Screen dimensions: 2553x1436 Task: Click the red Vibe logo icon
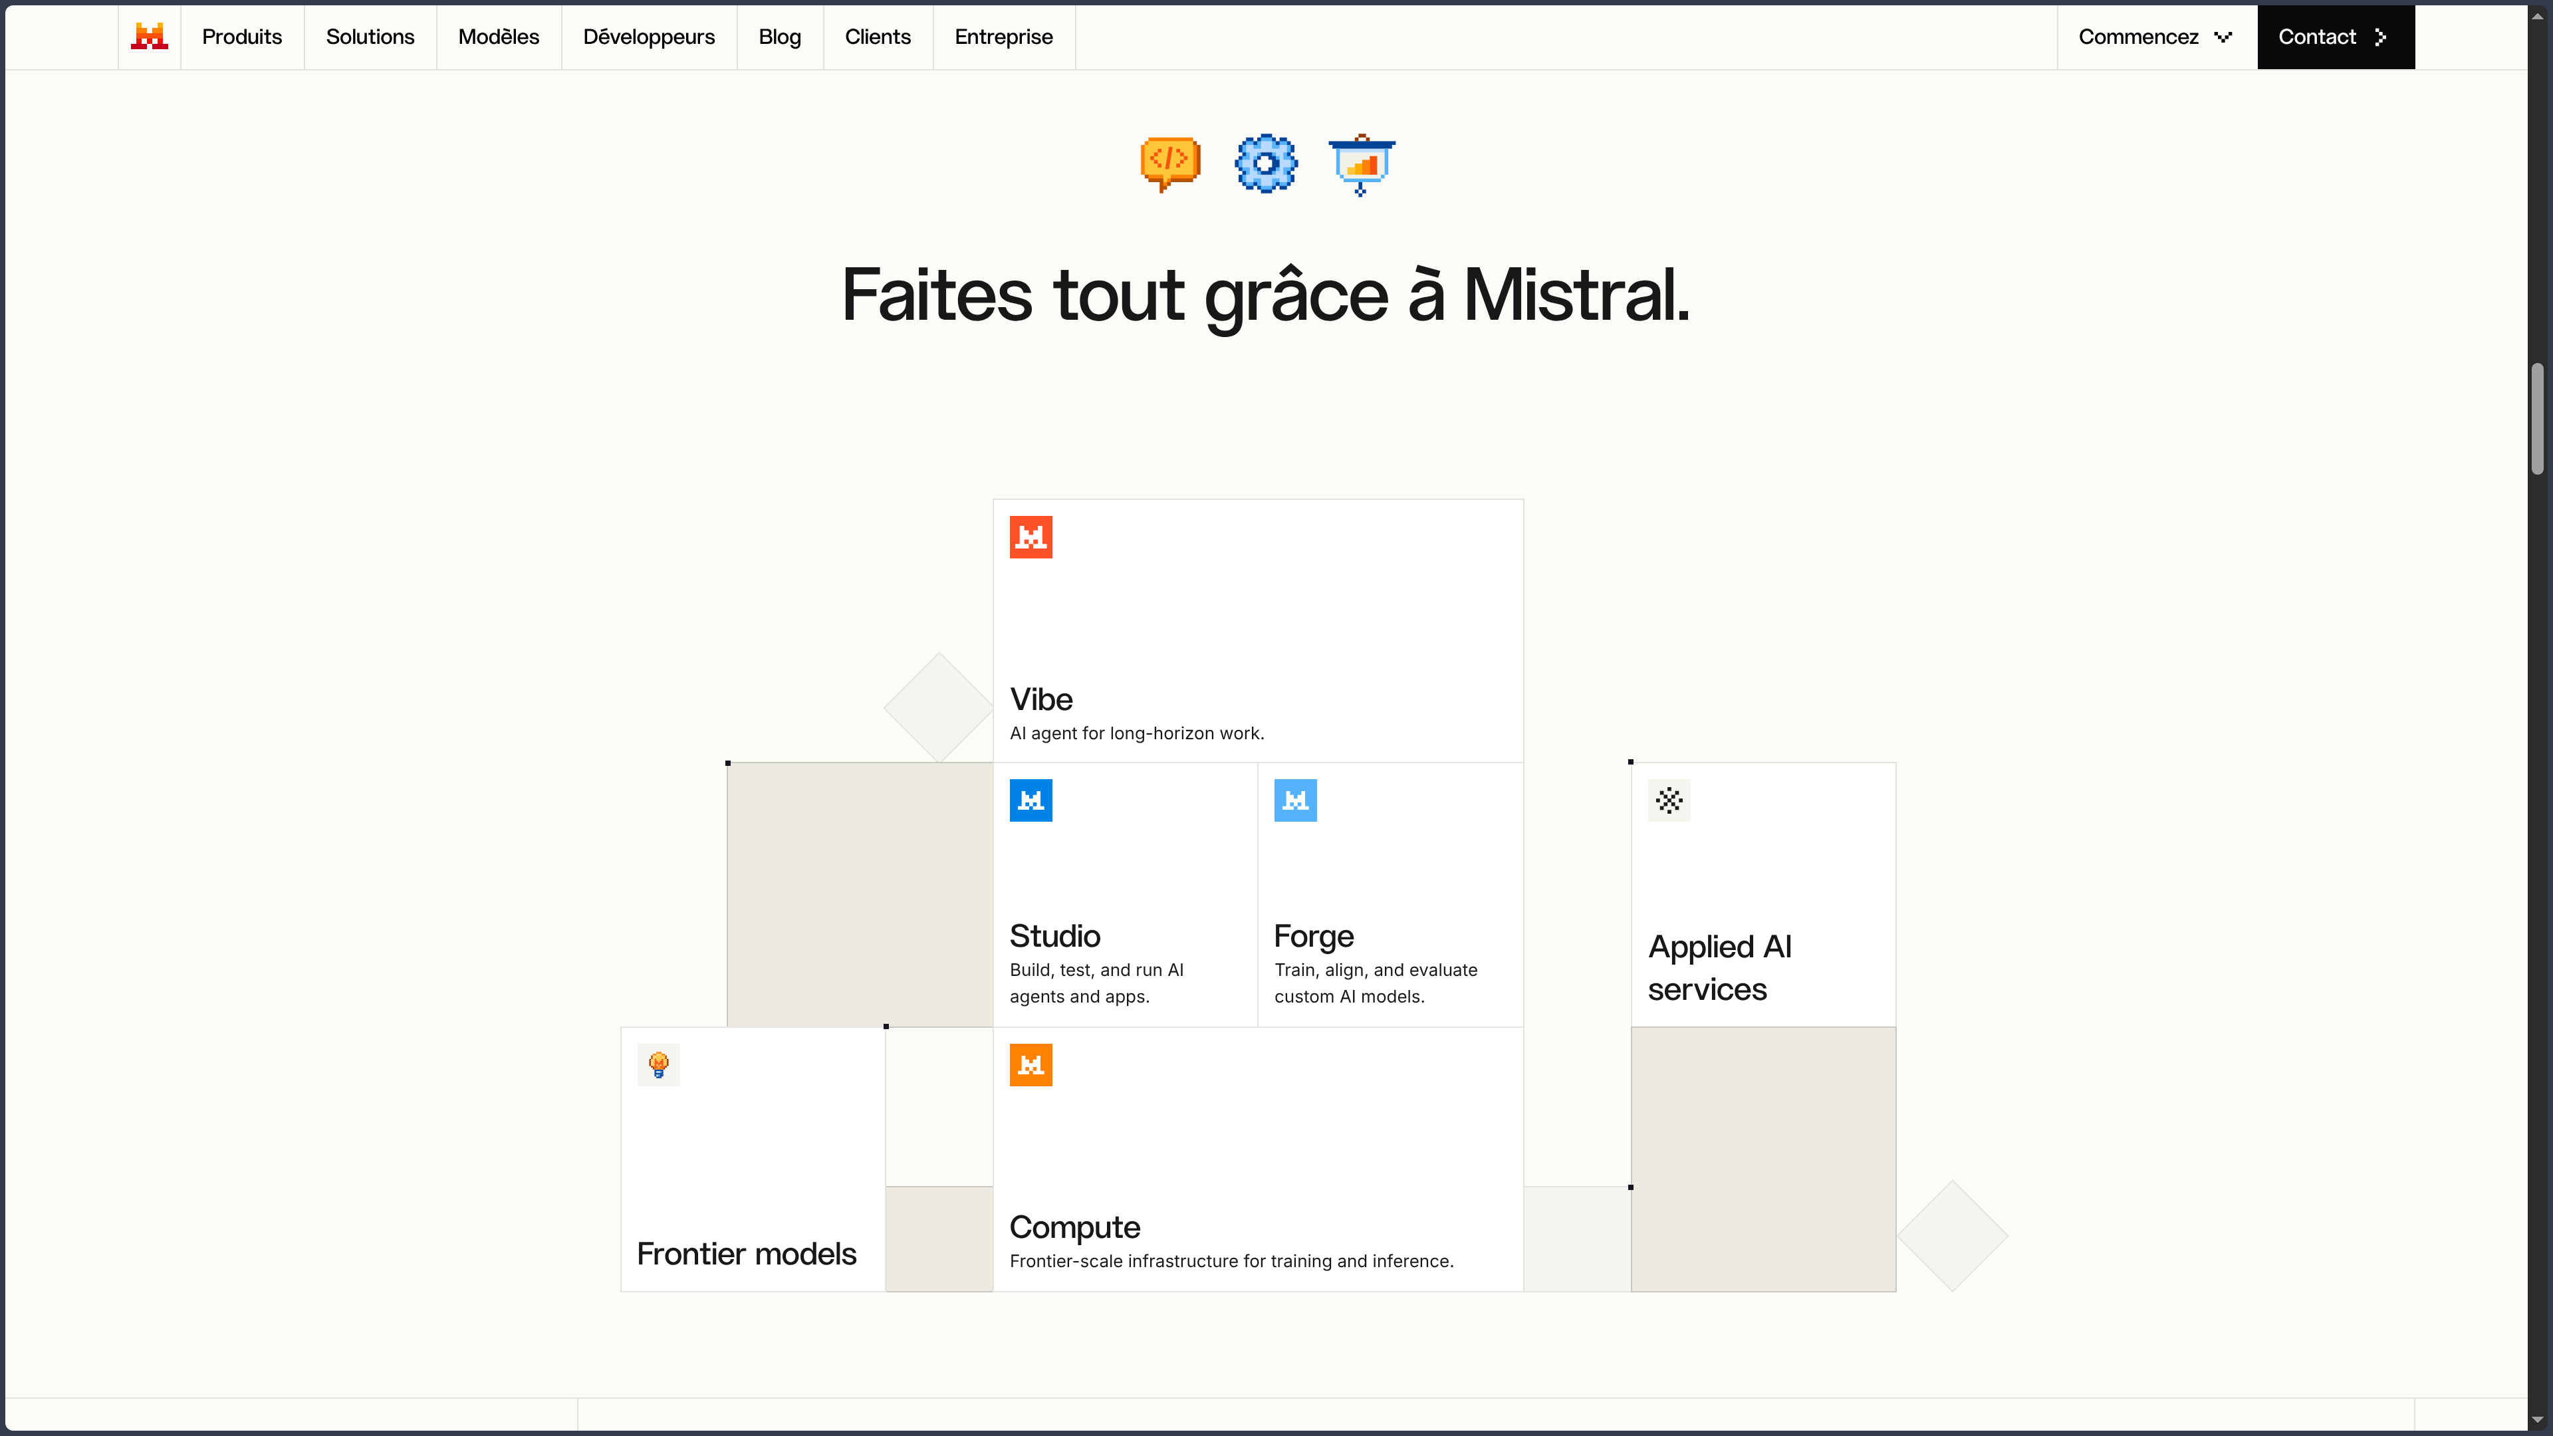(x=1031, y=537)
